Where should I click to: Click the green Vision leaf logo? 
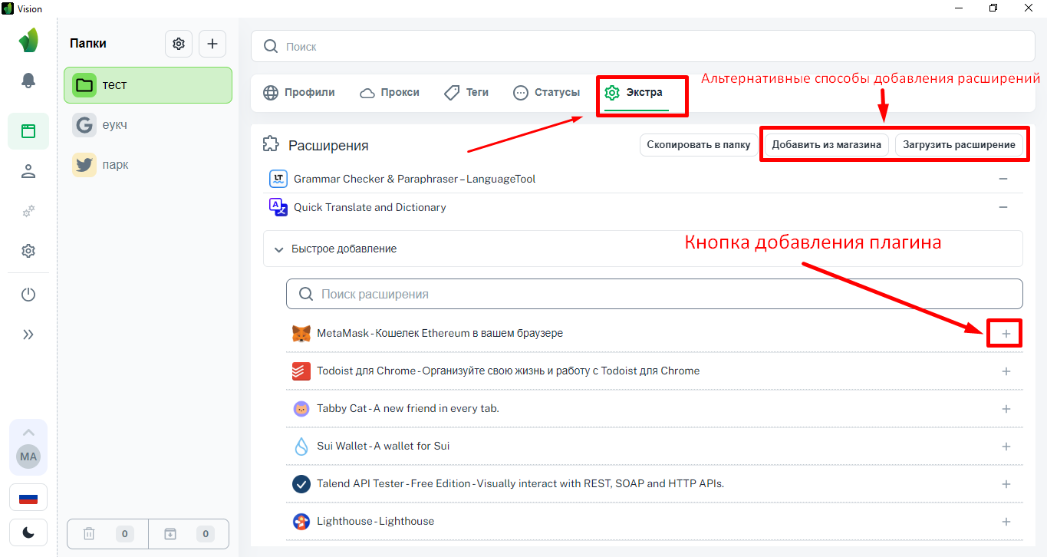pos(28,40)
